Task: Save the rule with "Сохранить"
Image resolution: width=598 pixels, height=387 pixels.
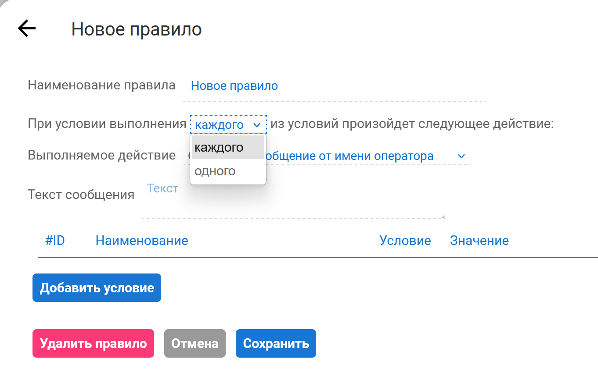Action: tap(276, 343)
